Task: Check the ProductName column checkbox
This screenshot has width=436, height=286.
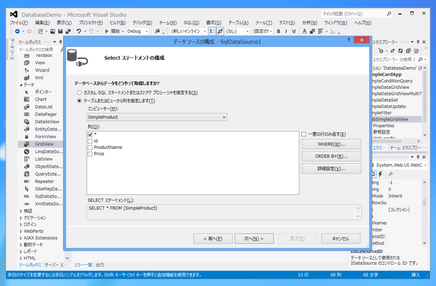Action: (x=90, y=147)
